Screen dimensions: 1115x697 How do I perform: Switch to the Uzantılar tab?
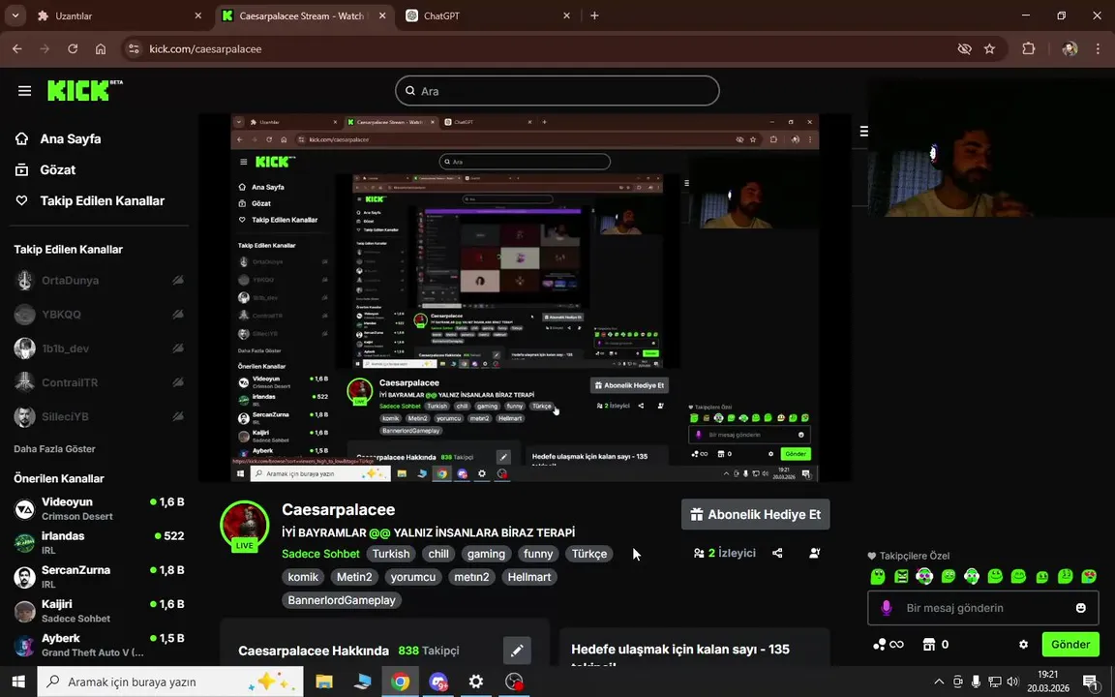pos(119,15)
